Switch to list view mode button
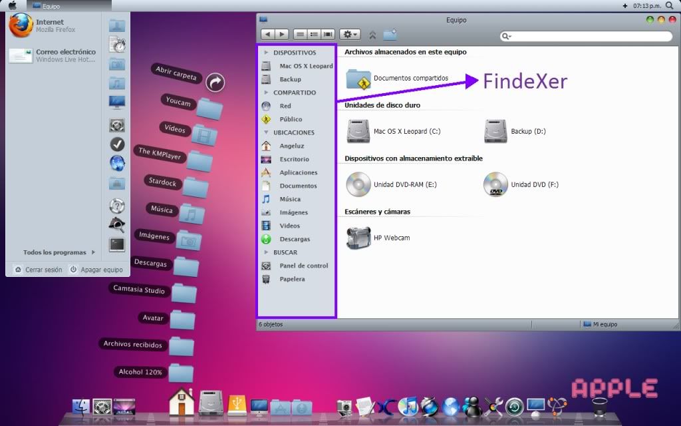Image resolution: width=681 pixels, height=426 pixels. pyautogui.click(x=314, y=35)
